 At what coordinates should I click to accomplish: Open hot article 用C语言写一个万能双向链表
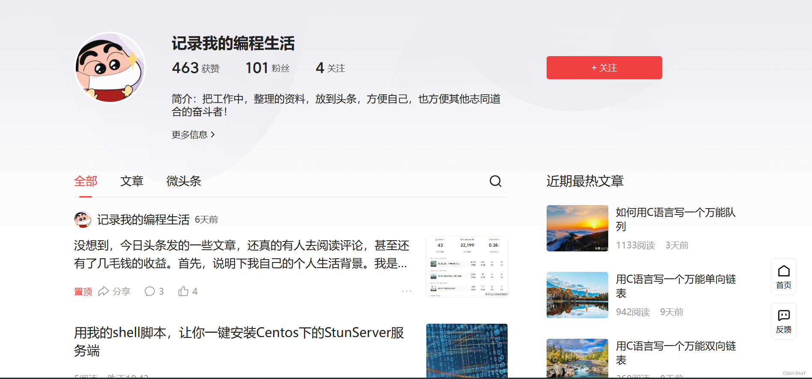pyautogui.click(x=675, y=352)
